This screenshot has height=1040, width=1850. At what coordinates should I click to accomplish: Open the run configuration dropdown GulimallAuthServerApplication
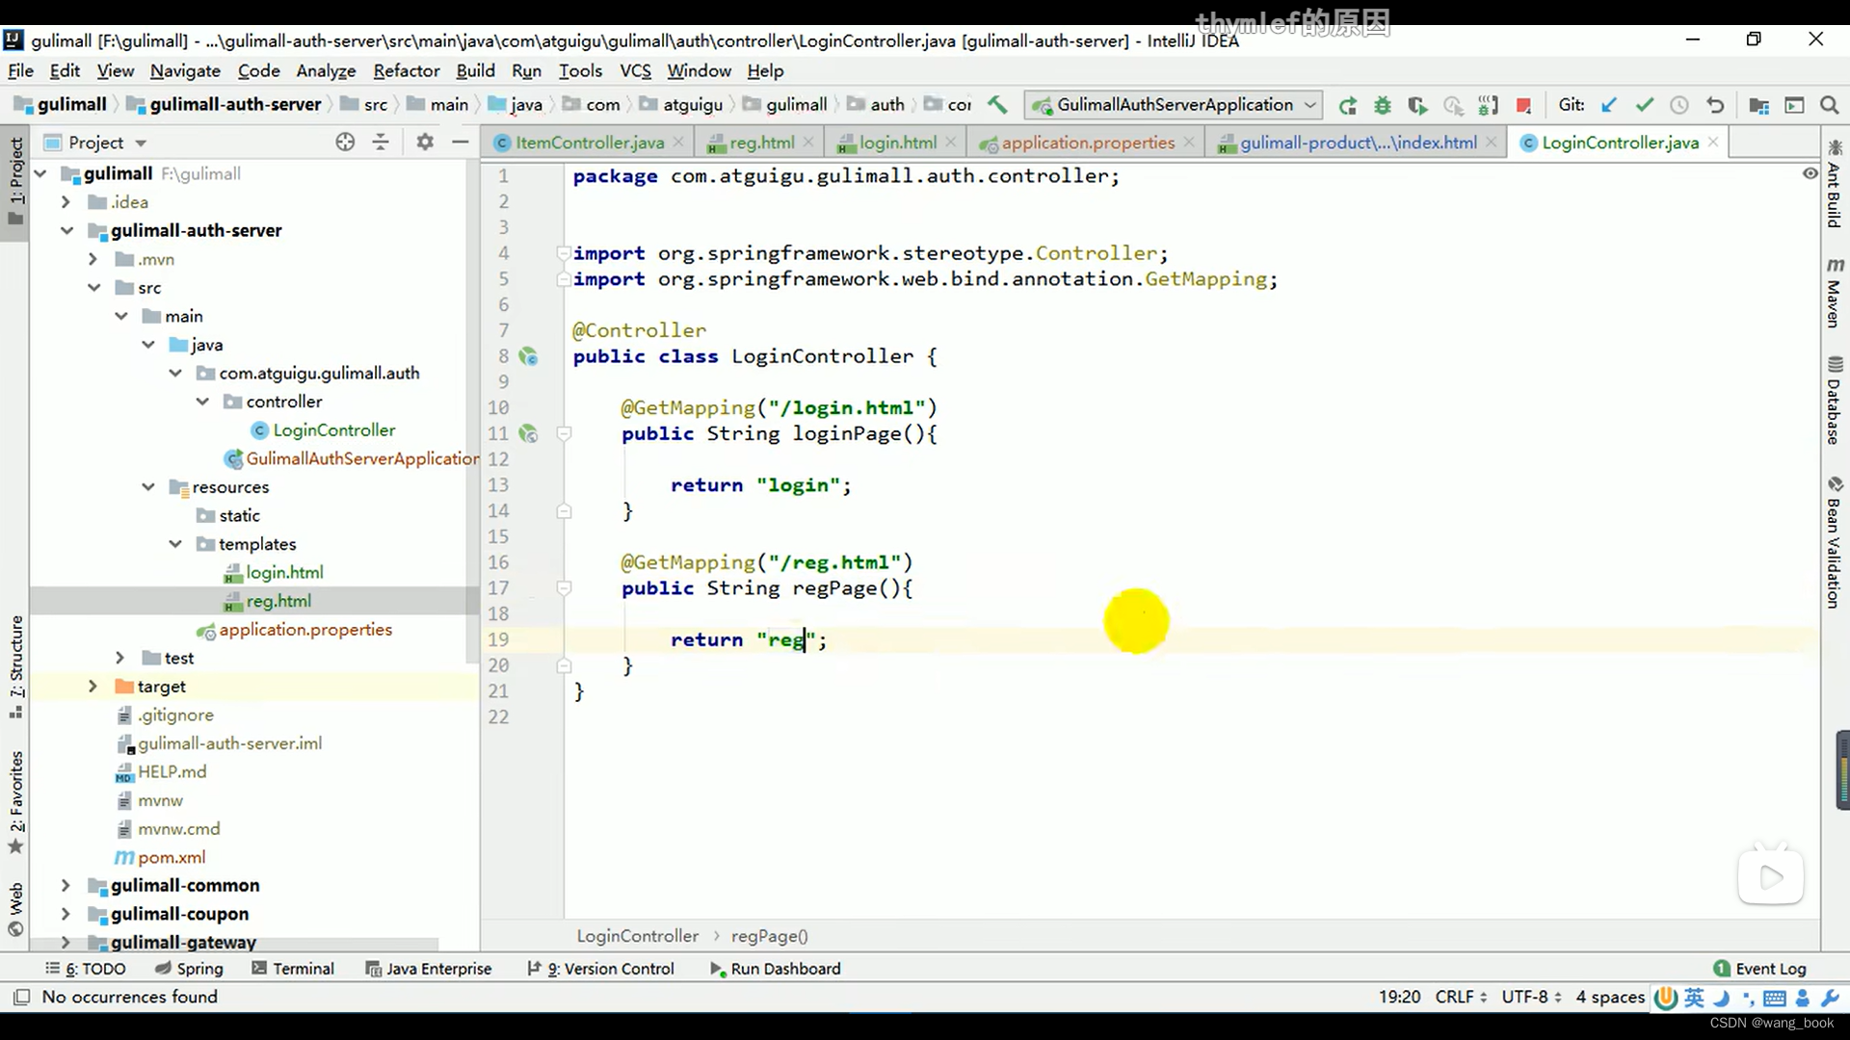pos(1174,105)
